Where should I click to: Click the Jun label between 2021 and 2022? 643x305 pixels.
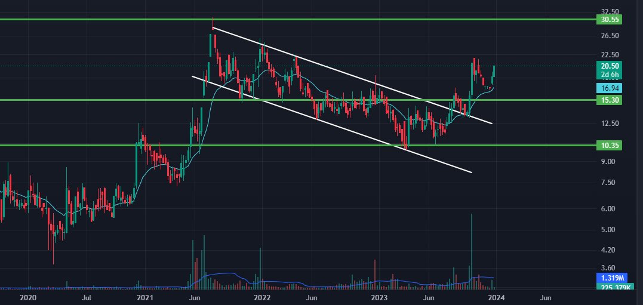pos(195,297)
